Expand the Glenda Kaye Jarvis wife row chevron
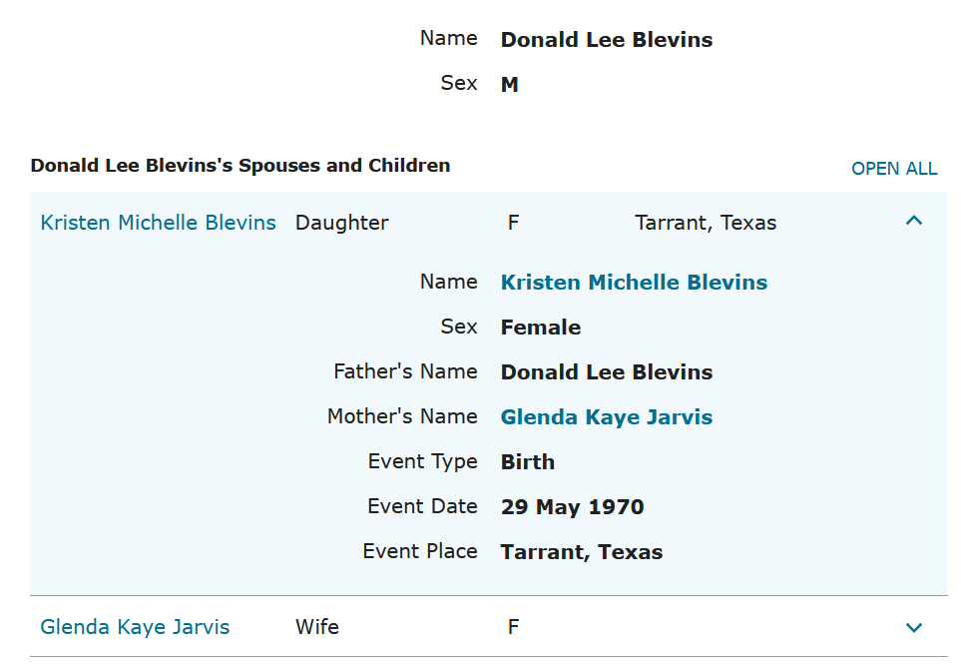The width and height of the screenshot is (961, 667). [x=913, y=627]
